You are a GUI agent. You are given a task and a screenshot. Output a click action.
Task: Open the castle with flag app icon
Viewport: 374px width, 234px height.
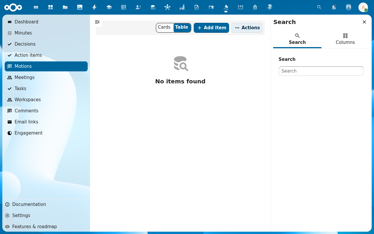(182, 7)
